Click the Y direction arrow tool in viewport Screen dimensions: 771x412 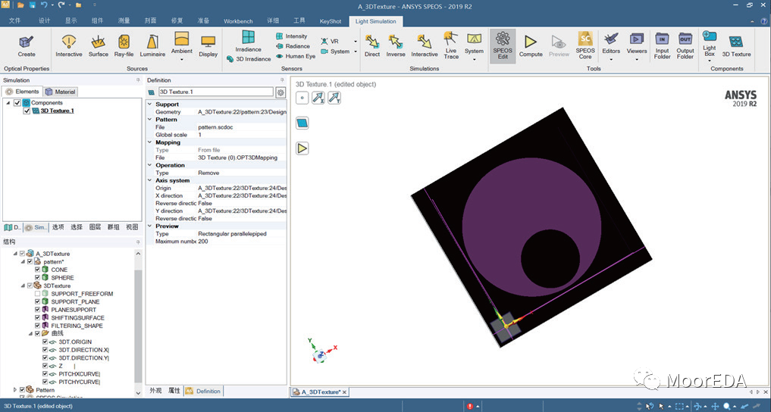click(334, 98)
